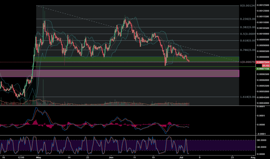Click the Jul date label on time axis

(181, 157)
